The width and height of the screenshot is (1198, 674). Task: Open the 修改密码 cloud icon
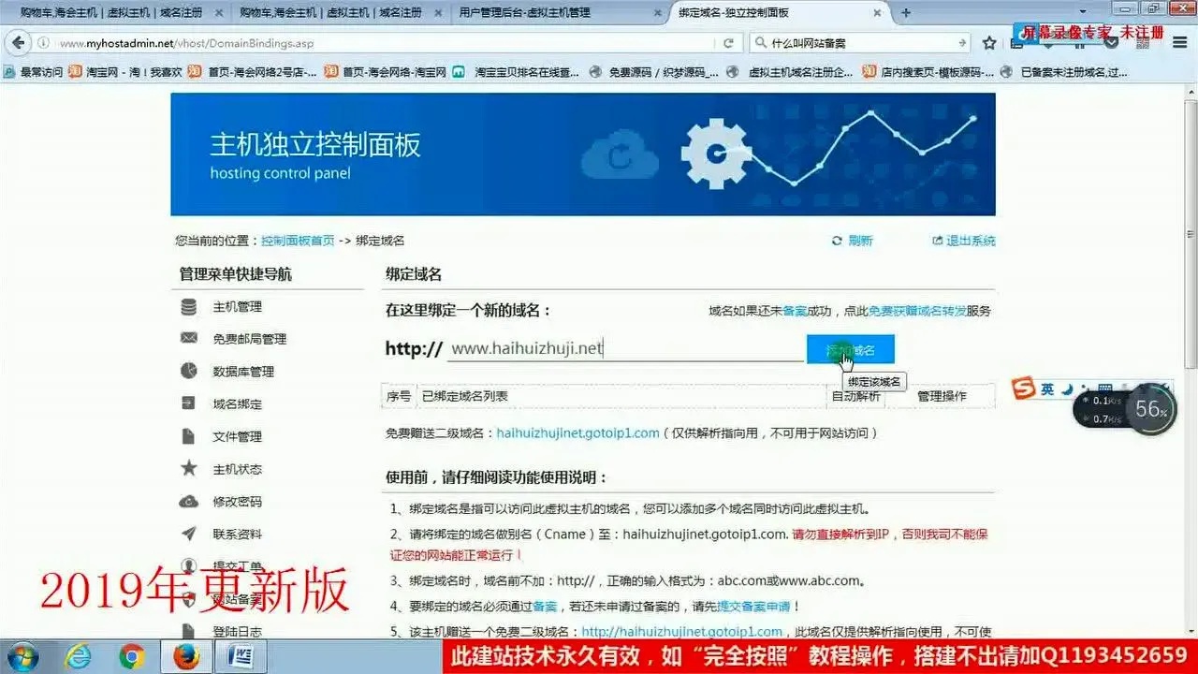(189, 501)
